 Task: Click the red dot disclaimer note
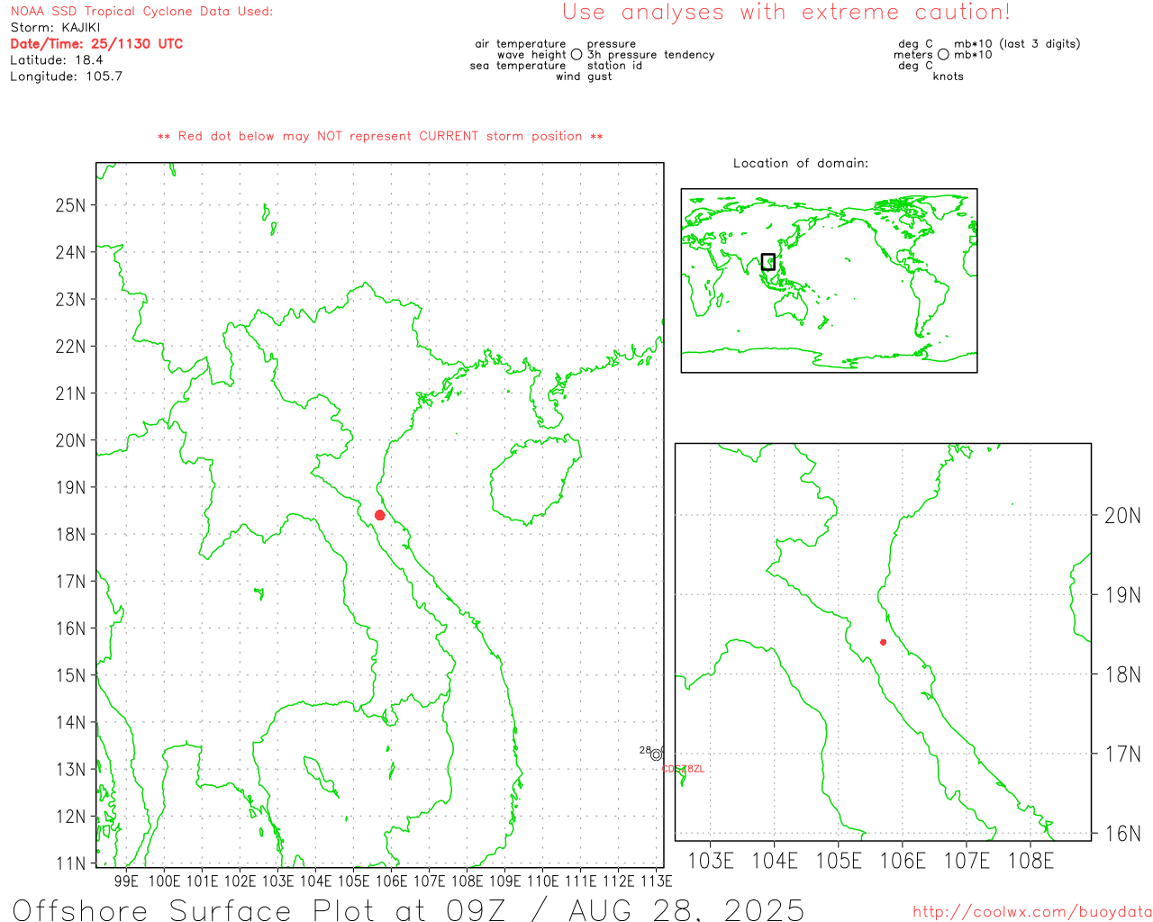click(380, 136)
